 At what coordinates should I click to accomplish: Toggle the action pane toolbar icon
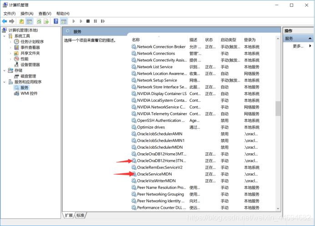[64, 21]
